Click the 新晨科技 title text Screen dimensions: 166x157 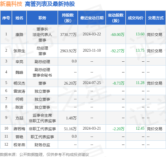(x=11, y=4)
